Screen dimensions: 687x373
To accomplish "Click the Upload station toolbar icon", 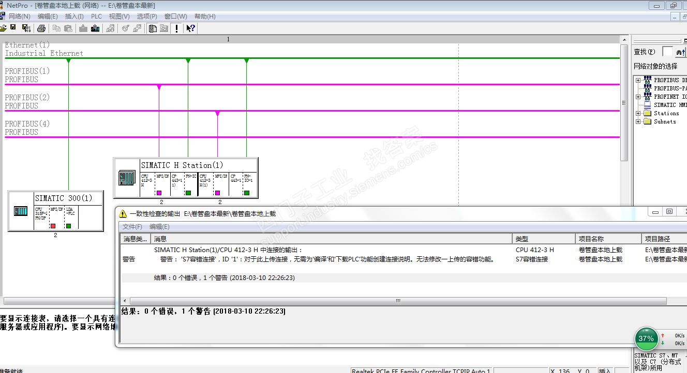I will pyautogui.click(x=95, y=28).
